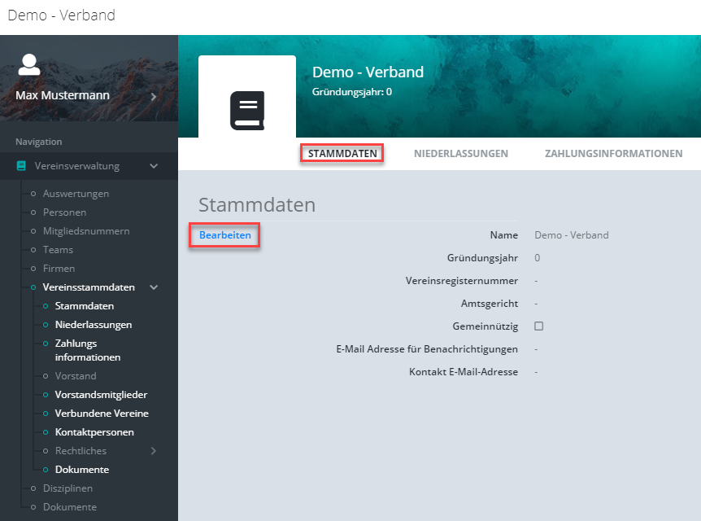This screenshot has height=521, width=701.
Task: Click the Vereinsverwaltung book icon in navigation
Action: click(21, 165)
